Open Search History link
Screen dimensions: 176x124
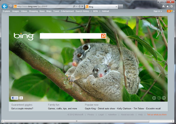[x=82, y=11]
